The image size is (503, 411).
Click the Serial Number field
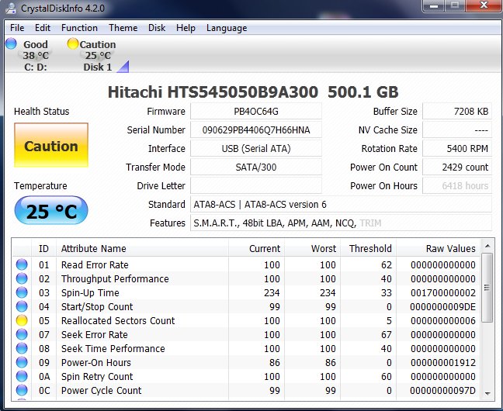pyautogui.click(x=256, y=130)
